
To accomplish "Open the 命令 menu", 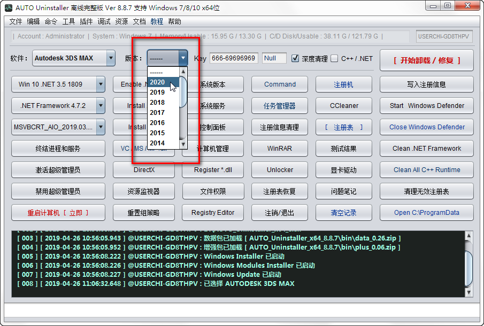I will tap(51, 21).
